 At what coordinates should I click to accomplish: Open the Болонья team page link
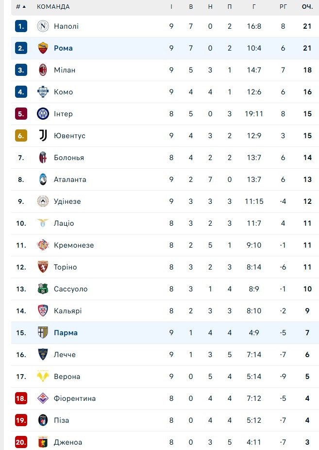tap(68, 158)
